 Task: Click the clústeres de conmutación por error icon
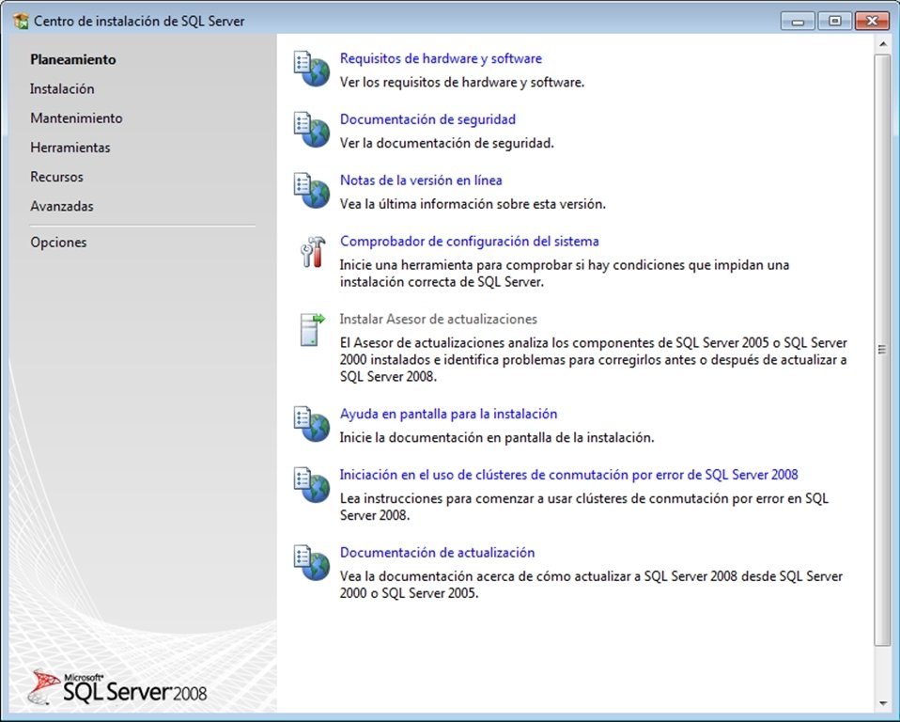312,485
